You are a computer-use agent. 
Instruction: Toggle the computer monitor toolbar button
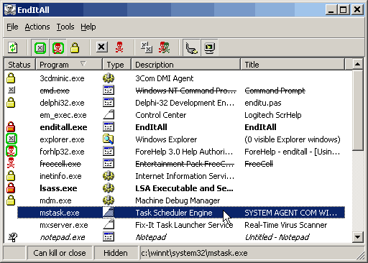209,47
